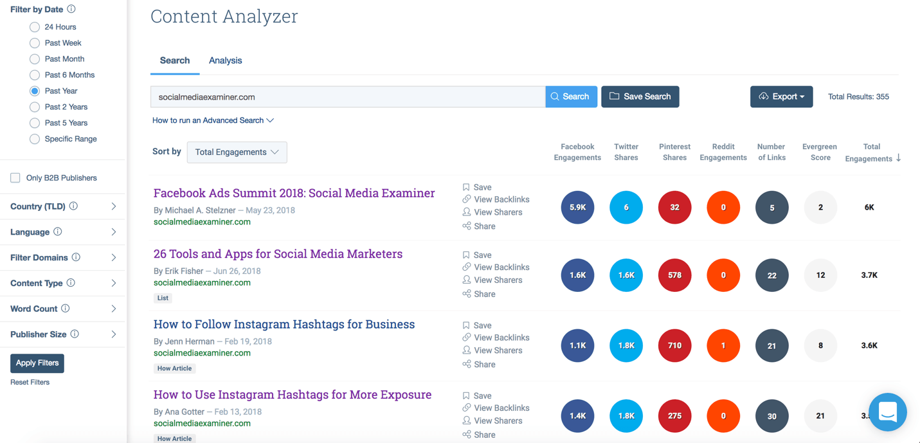Open the Export dropdown
Image resolution: width=920 pixels, height=443 pixels.
click(x=782, y=96)
